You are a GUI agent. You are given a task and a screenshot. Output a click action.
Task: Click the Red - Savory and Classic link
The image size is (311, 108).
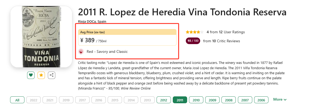pyautogui.click(x=107, y=52)
